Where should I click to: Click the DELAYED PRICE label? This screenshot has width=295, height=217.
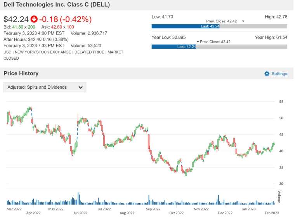coord(89,52)
